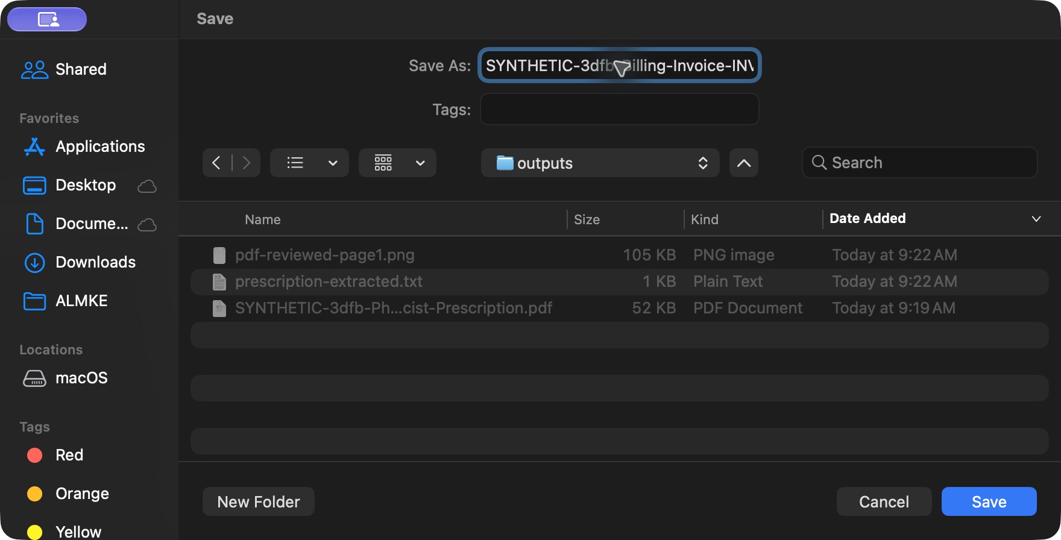Screen dimensions: 1061x540
Task: Select the SYNTHETIC-3dfb Prescription.pdf file
Action: [x=619, y=308]
